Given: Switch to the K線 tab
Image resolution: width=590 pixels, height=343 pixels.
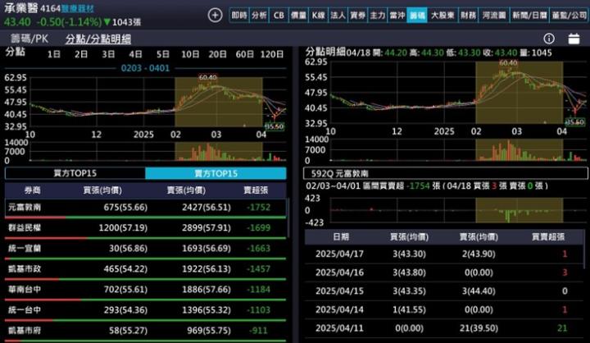Looking at the screenshot, I should point(318,15).
